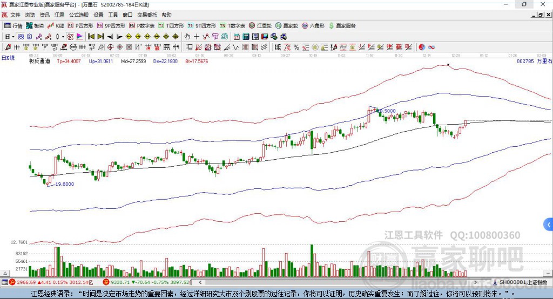The height and width of the screenshot is (299, 553).
Task: Open the 交易委托 menu
Action: tap(147, 15)
